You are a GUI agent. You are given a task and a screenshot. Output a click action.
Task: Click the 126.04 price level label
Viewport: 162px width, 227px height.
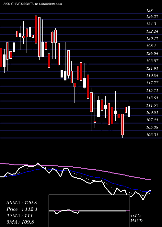(152, 54)
